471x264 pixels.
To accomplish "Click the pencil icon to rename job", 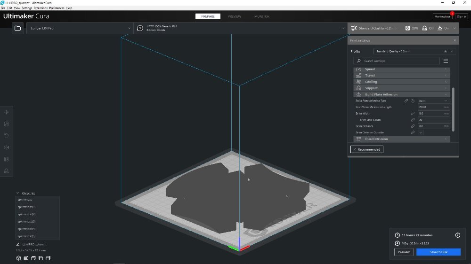I will [x=18, y=244].
